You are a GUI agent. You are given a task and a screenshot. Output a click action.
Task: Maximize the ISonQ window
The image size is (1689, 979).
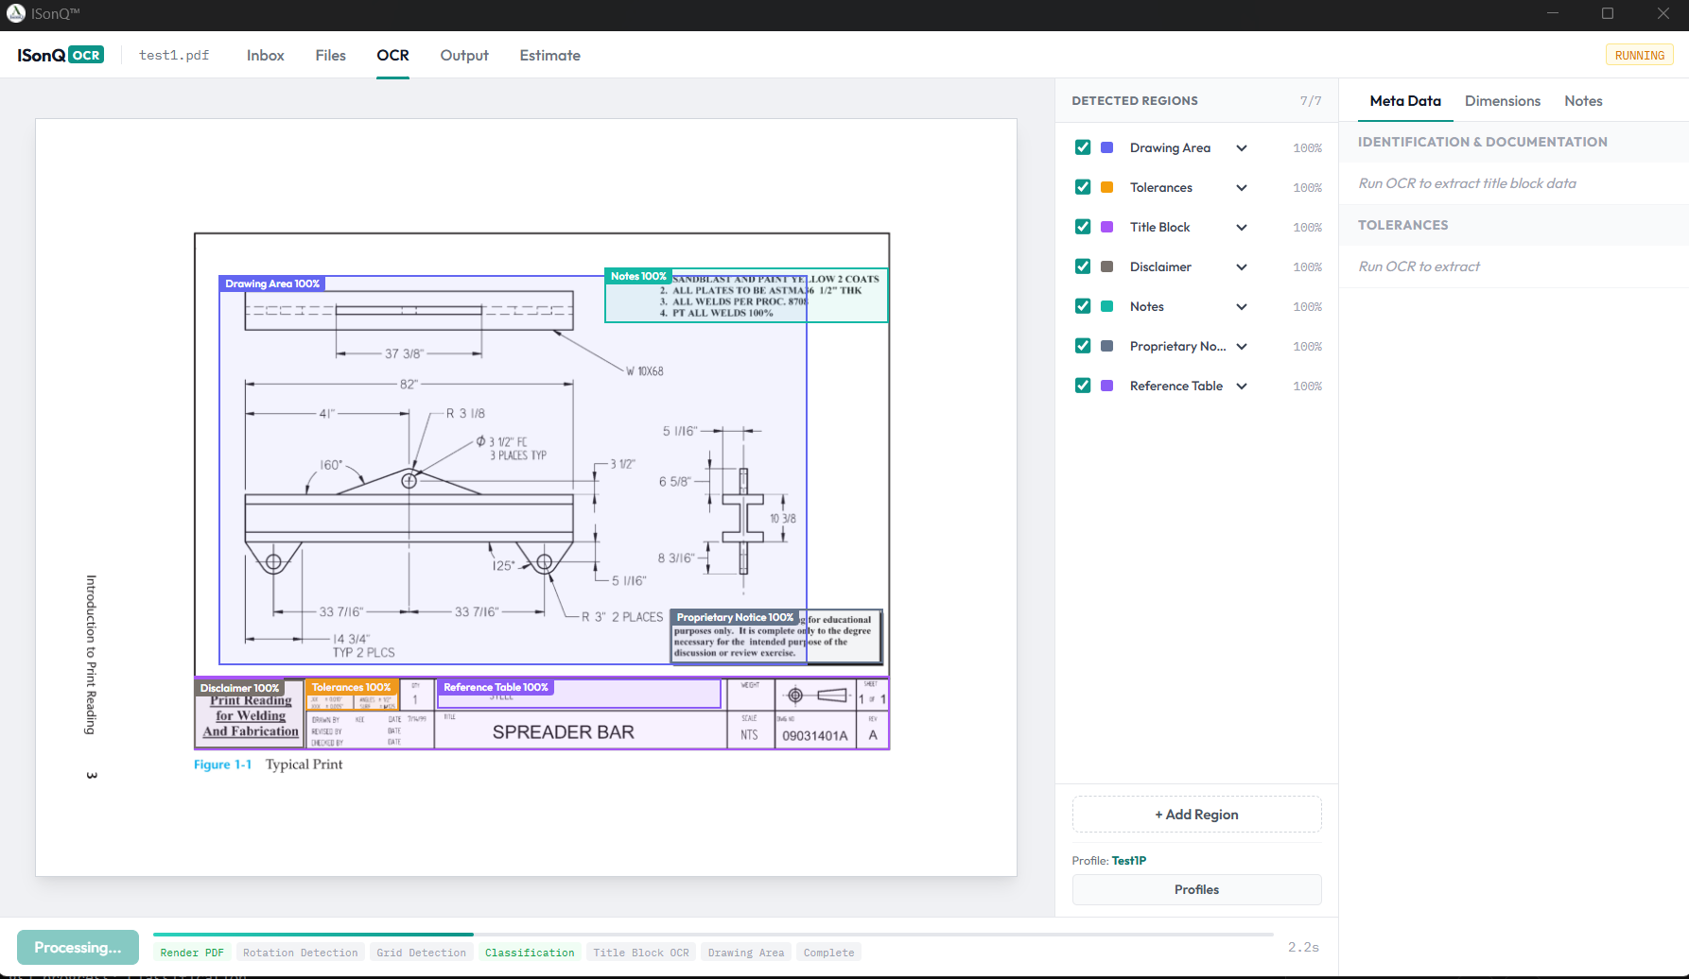click(1607, 13)
